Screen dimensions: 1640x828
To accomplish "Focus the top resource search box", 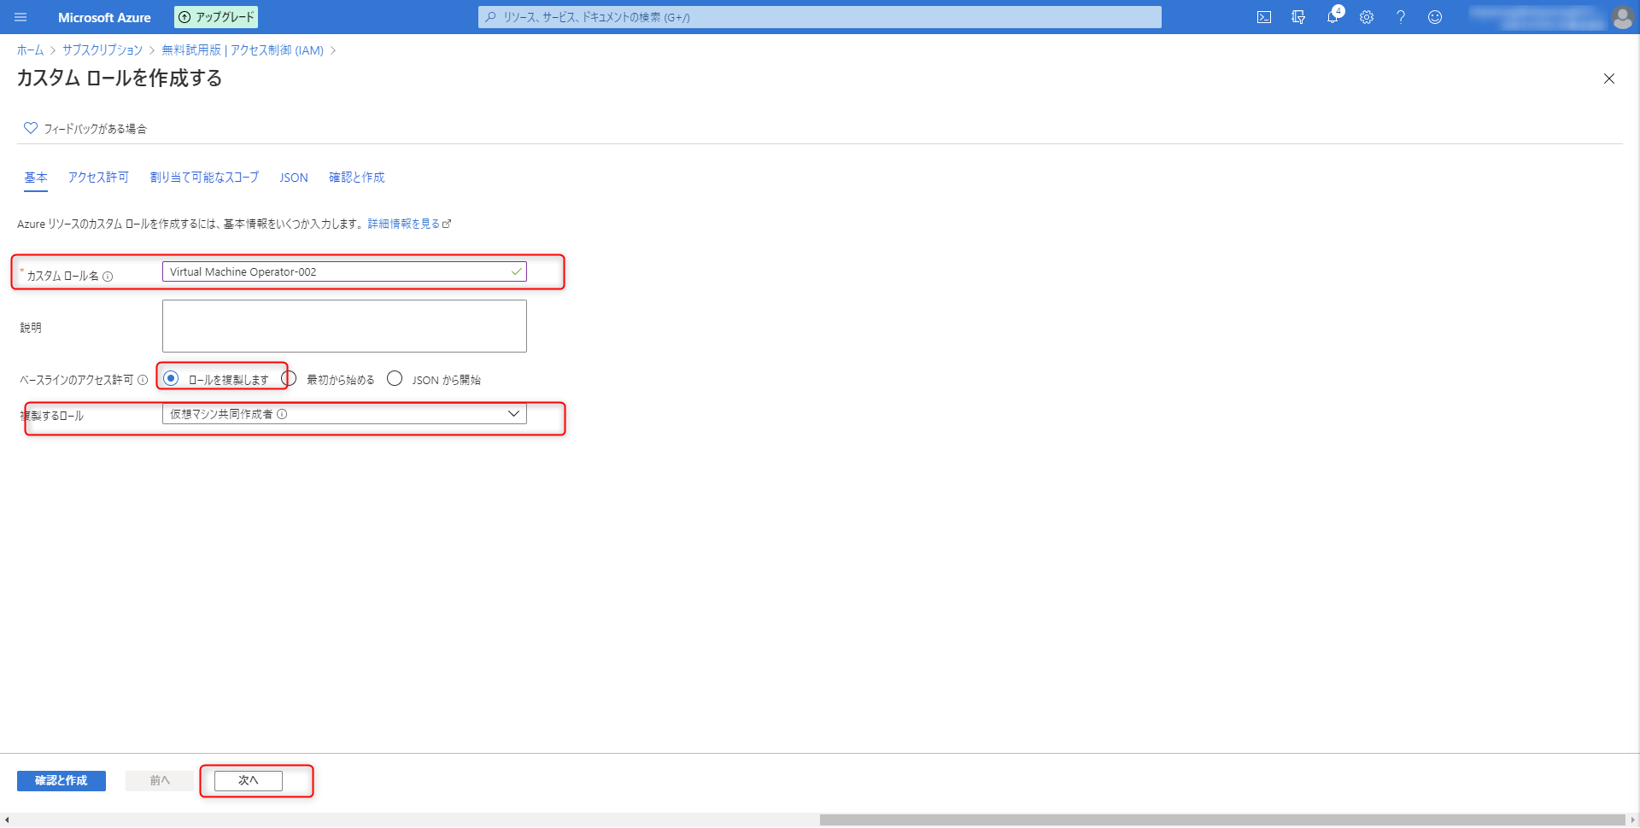I will pos(820,17).
